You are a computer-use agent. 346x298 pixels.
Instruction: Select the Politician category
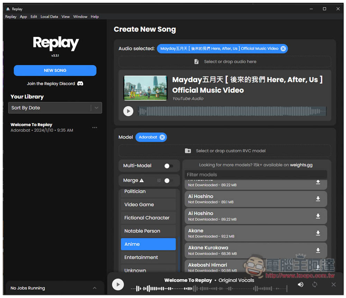point(148,192)
